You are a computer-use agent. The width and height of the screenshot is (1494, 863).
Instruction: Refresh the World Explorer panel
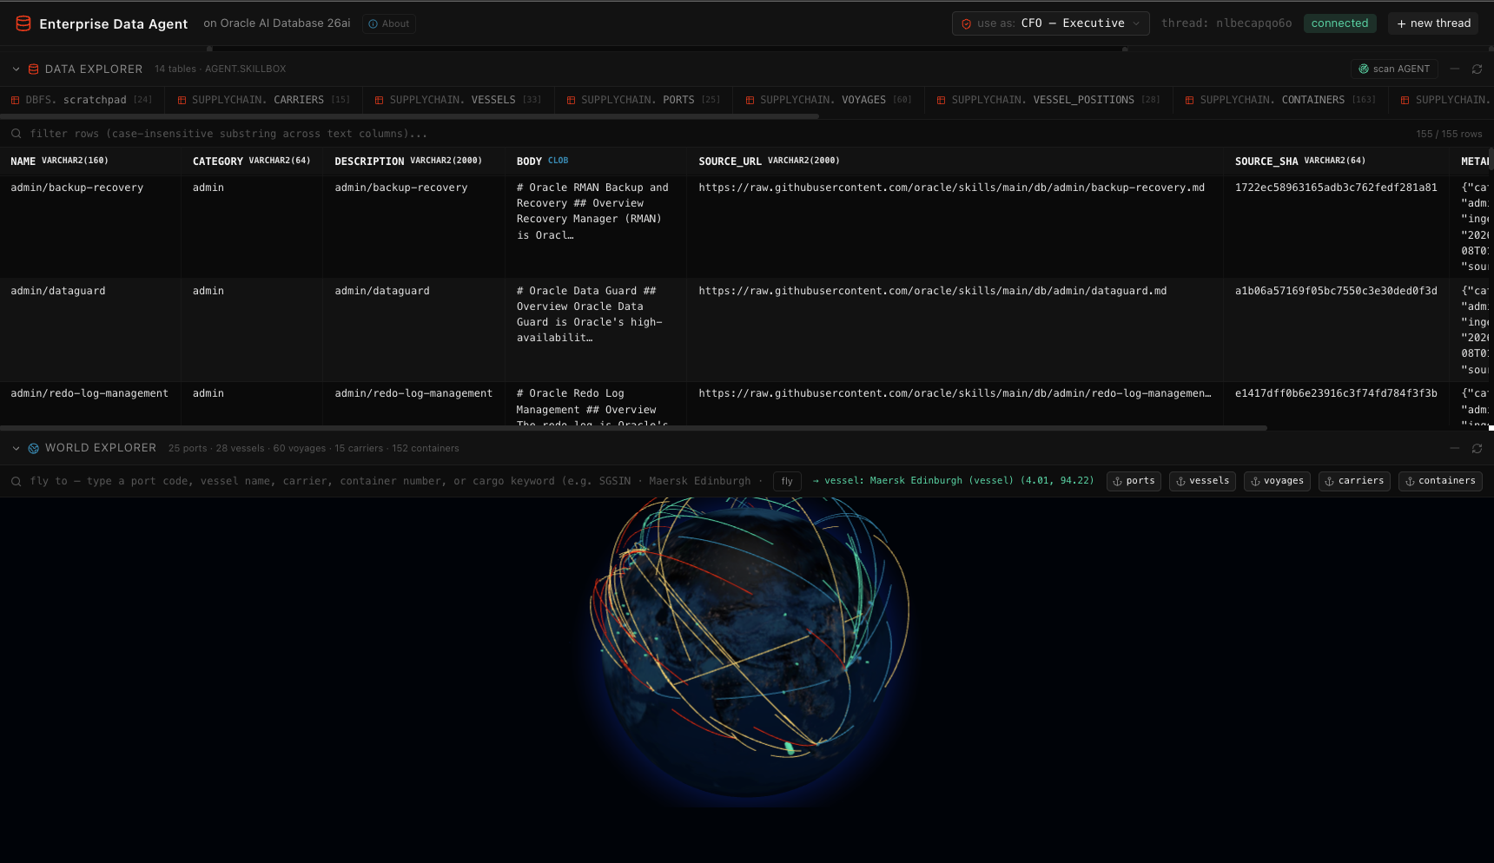1477,448
